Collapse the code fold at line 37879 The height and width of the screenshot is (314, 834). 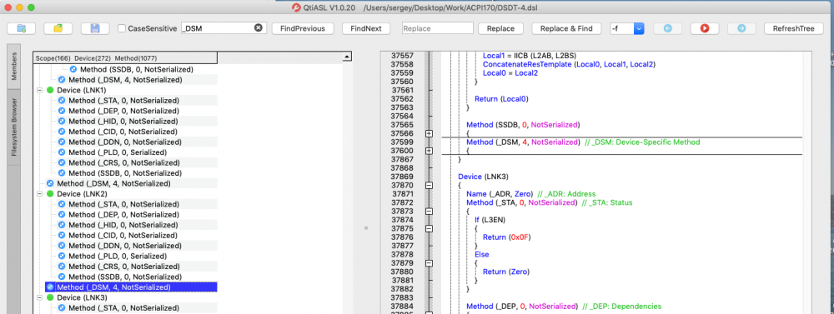(x=430, y=262)
